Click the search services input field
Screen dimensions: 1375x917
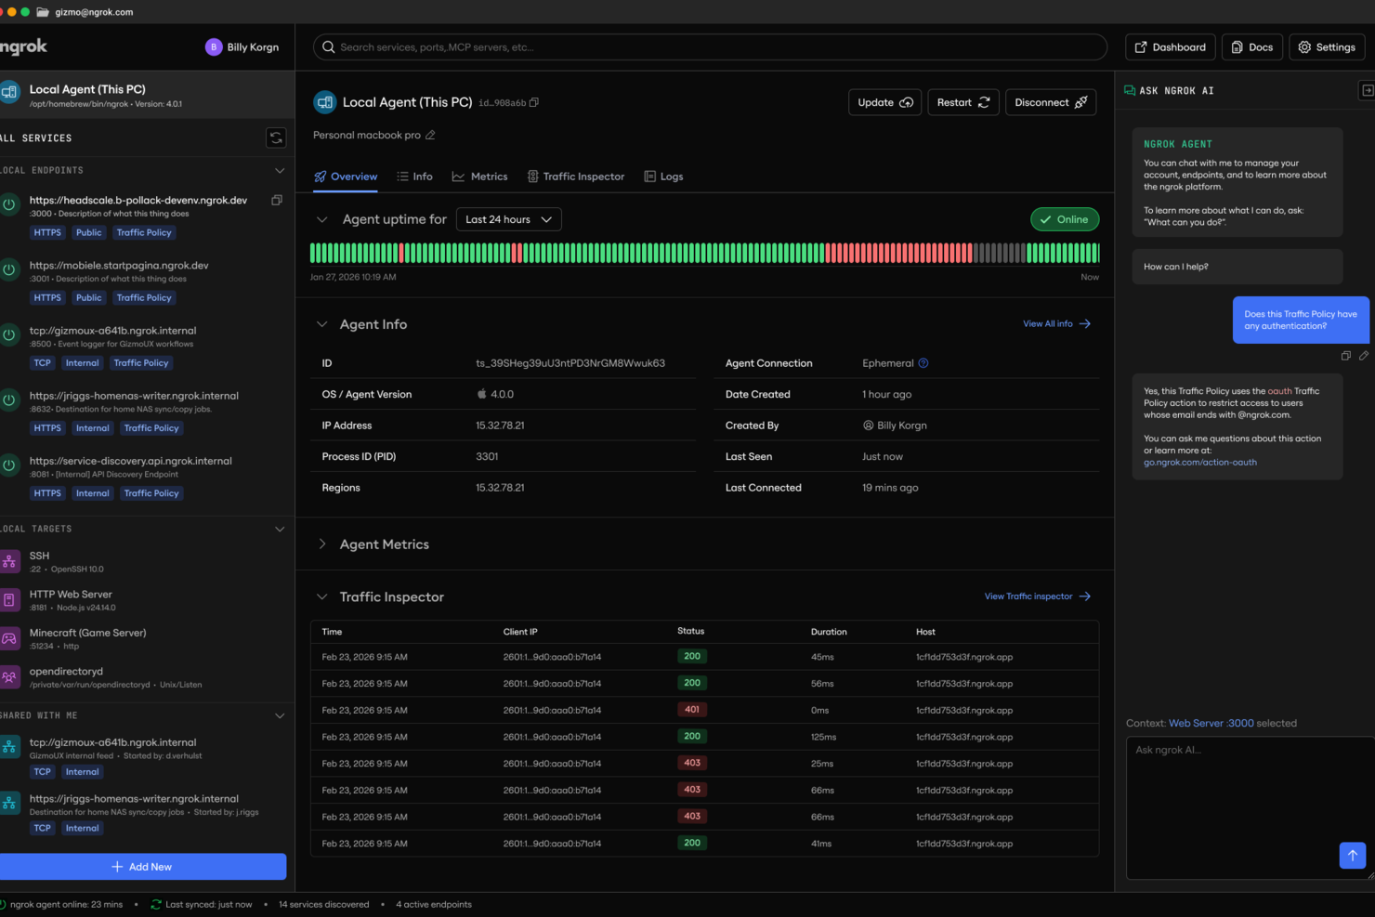coord(710,47)
